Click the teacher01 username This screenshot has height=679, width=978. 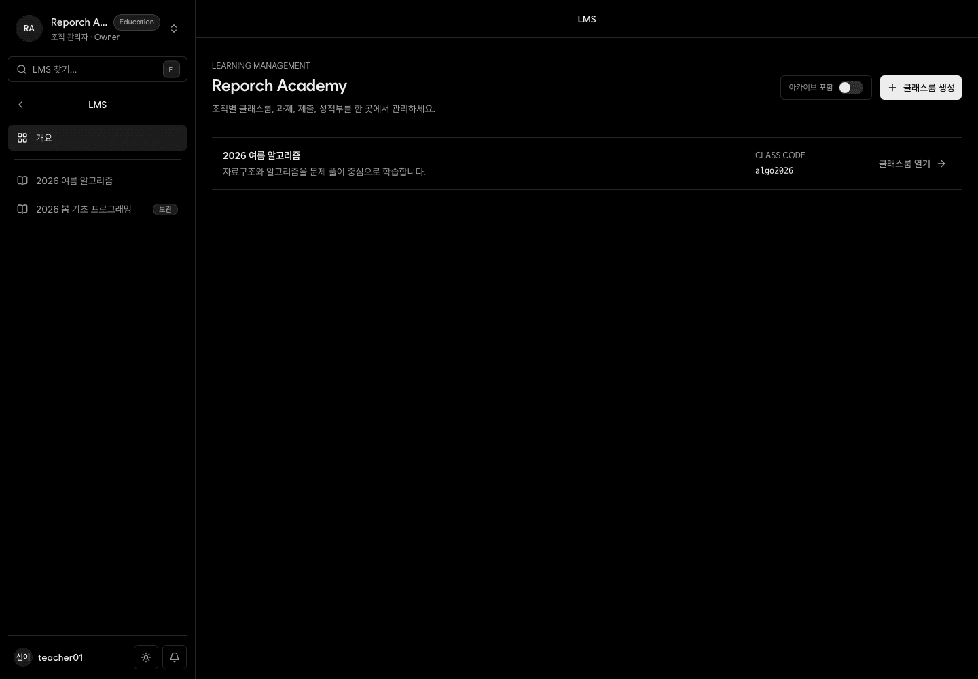(x=60, y=657)
